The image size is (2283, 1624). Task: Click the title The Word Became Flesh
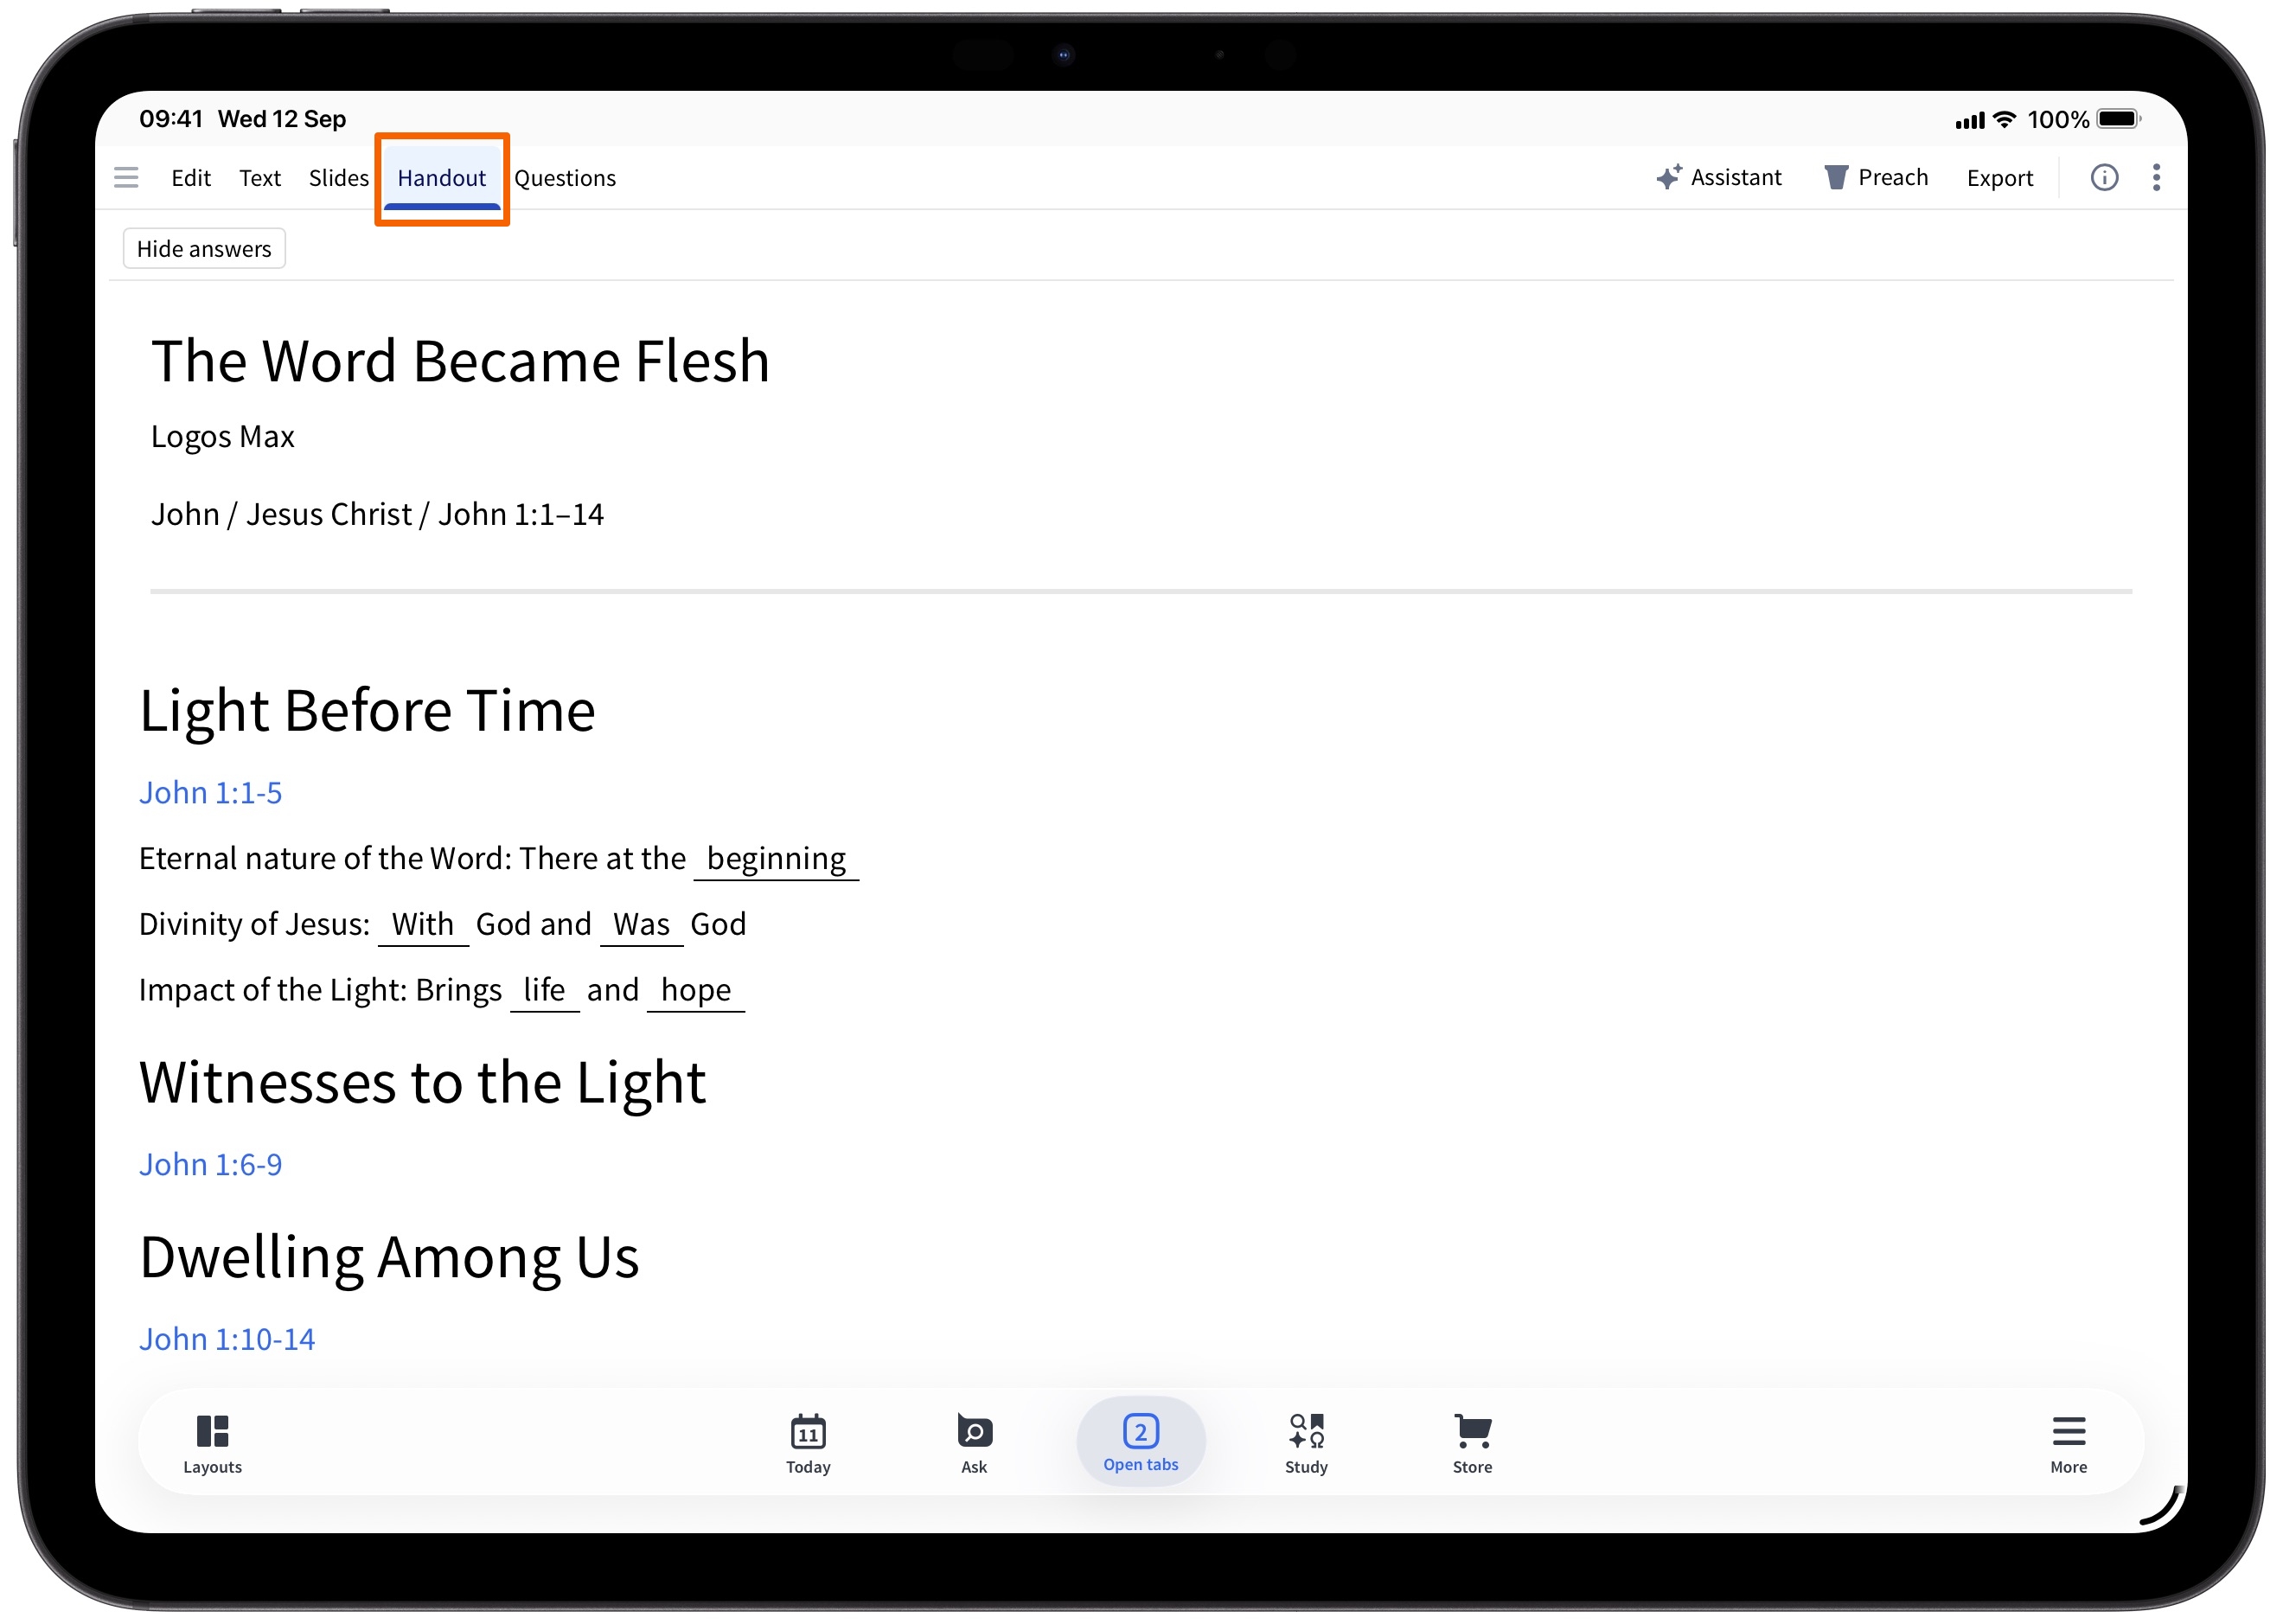460,361
